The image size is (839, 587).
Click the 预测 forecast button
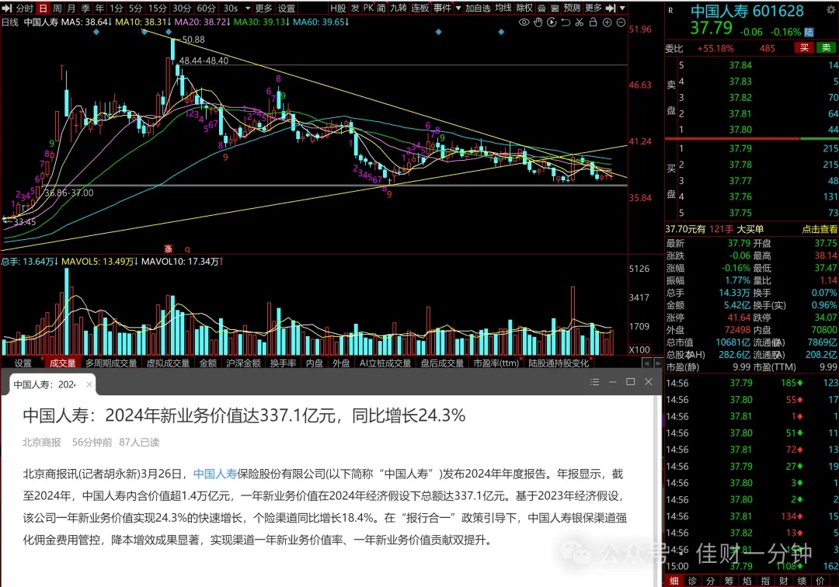tap(572, 8)
